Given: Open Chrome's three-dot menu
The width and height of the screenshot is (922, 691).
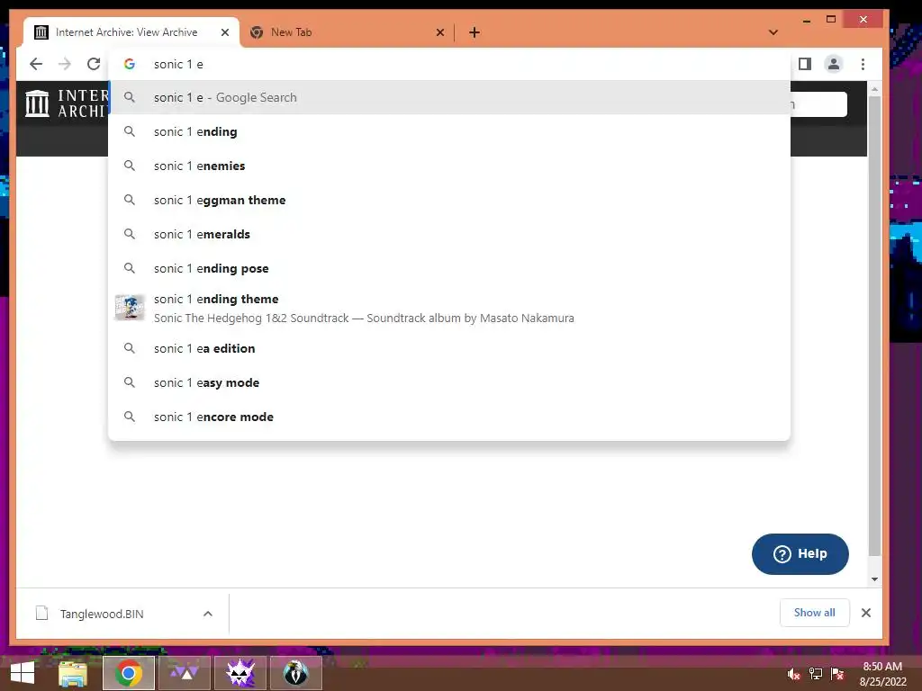Looking at the screenshot, I should 863,64.
